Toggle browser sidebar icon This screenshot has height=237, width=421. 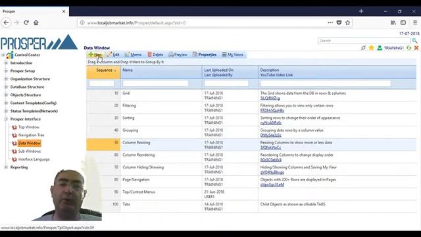(403, 23)
